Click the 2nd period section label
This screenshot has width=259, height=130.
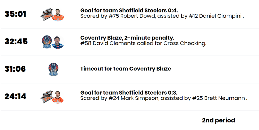pyautogui.click(x=218, y=120)
